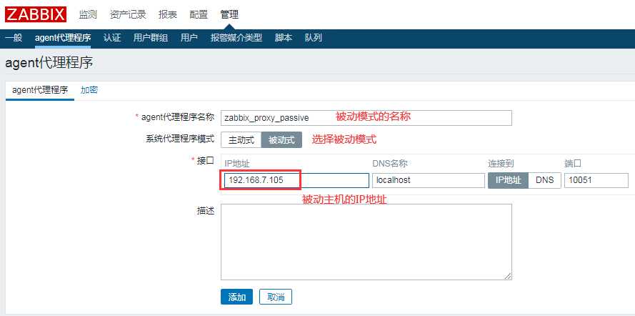Open the 用户群组 submenu
Screen dimensions: 635x316
click(151, 38)
